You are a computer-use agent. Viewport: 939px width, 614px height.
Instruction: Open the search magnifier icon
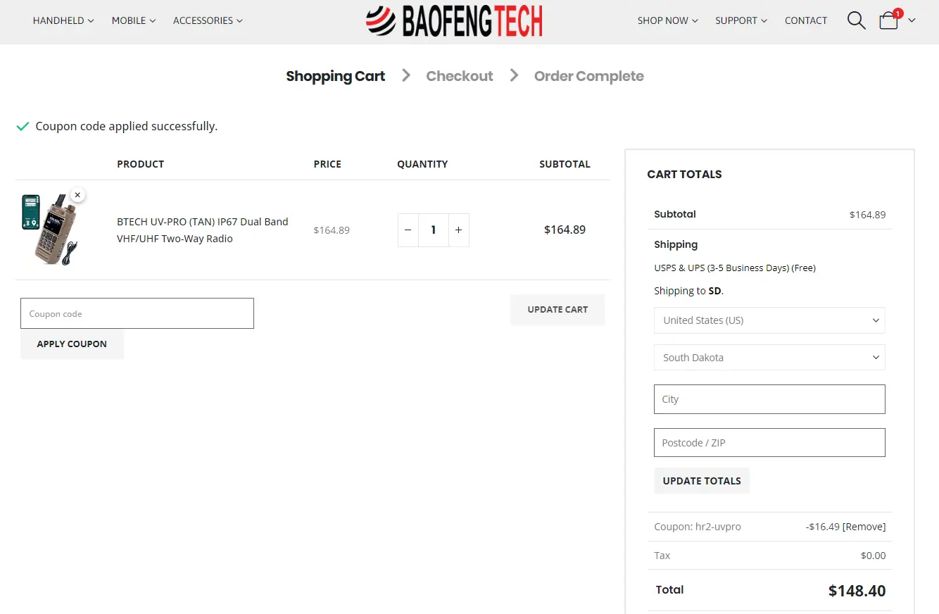(856, 20)
